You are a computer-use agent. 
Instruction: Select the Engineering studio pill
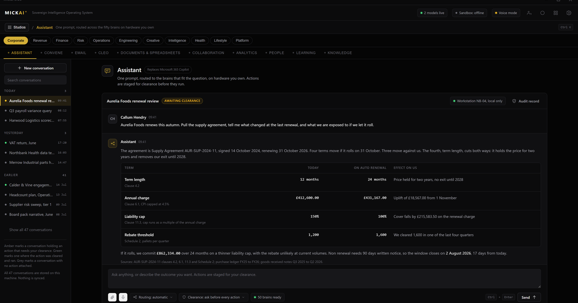tap(129, 40)
